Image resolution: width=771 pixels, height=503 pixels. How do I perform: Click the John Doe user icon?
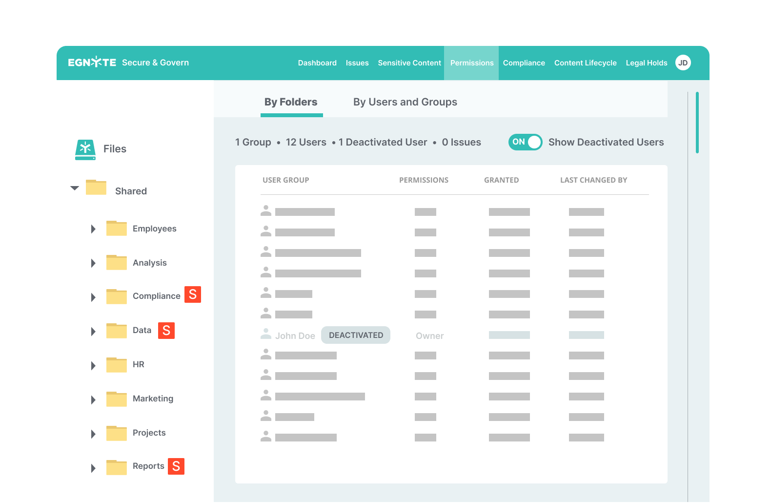(x=266, y=335)
